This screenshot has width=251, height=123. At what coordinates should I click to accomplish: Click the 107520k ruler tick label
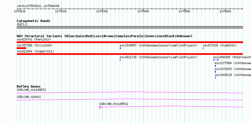click(61, 12)
